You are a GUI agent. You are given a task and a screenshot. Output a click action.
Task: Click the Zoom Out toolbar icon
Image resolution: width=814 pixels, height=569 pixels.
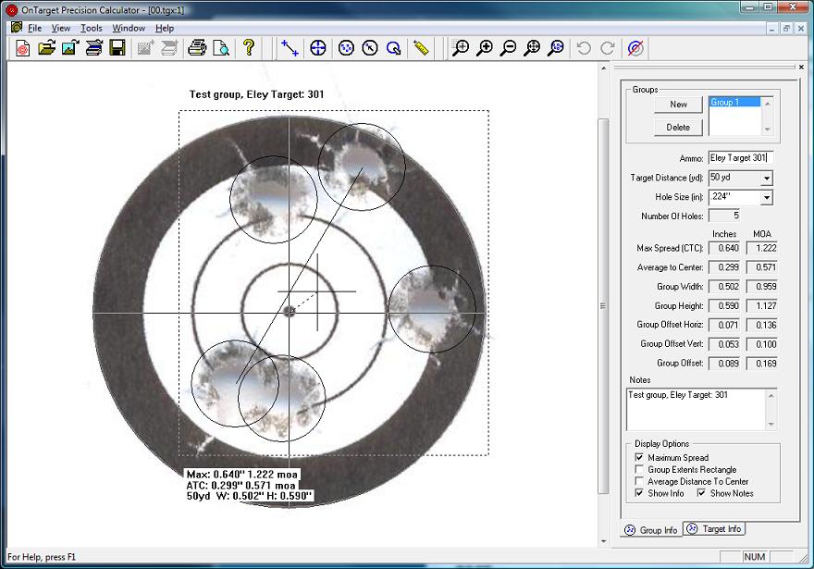(509, 47)
